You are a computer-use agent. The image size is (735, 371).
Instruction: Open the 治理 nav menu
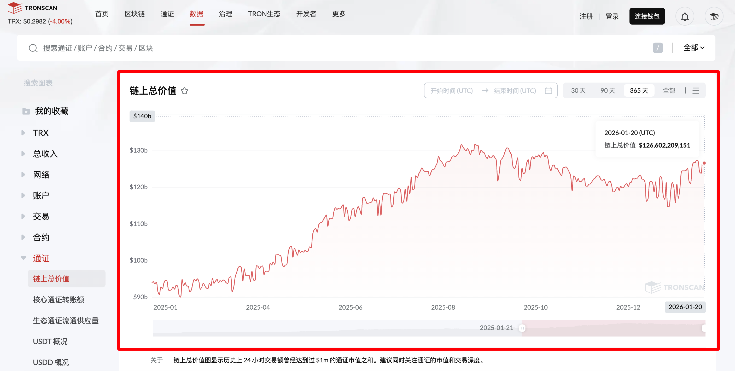pos(225,14)
